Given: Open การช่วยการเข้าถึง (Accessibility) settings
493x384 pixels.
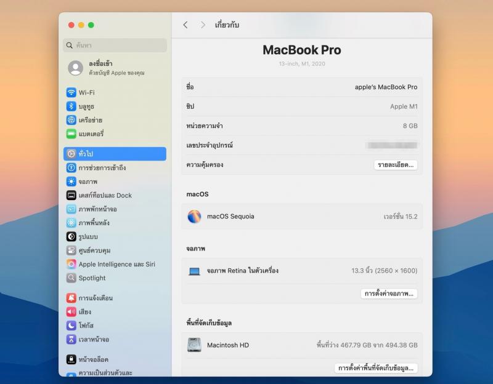Looking at the screenshot, I should pos(115,167).
